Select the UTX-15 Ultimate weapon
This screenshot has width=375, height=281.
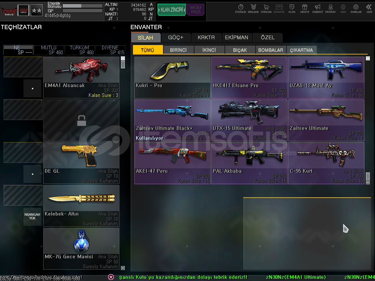249,120
